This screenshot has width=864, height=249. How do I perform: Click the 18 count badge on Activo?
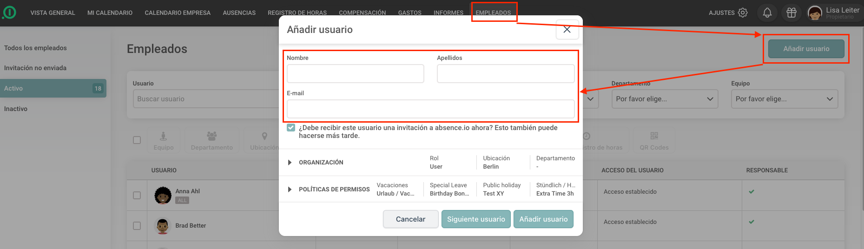pos(98,88)
